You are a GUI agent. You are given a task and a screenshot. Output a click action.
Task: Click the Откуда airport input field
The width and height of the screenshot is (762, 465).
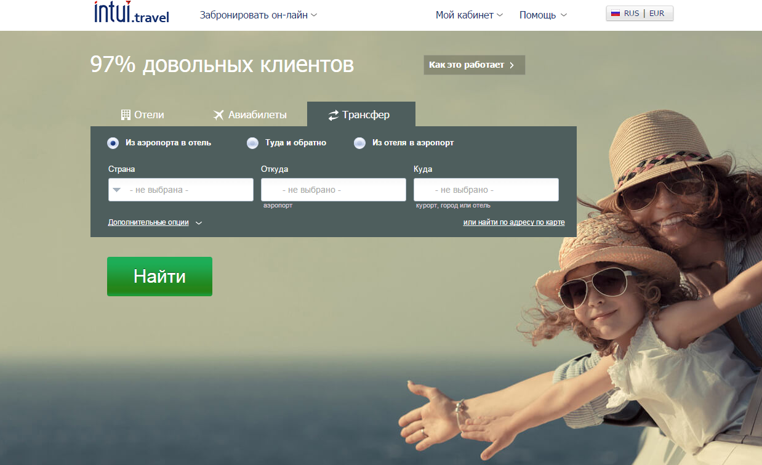[x=334, y=190]
